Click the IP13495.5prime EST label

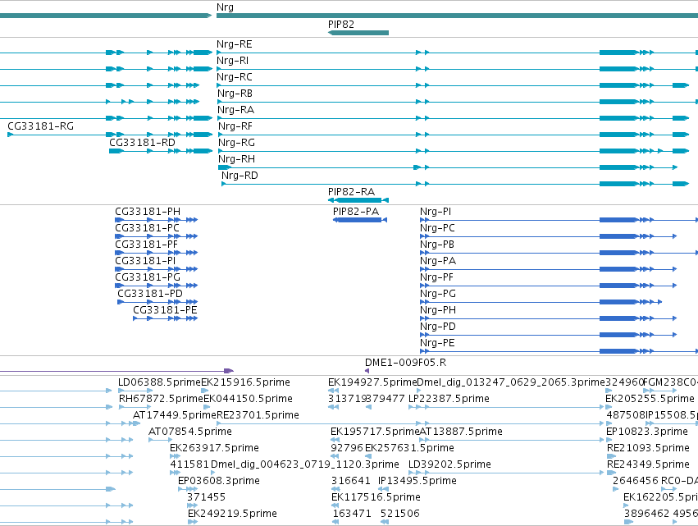(x=417, y=481)
